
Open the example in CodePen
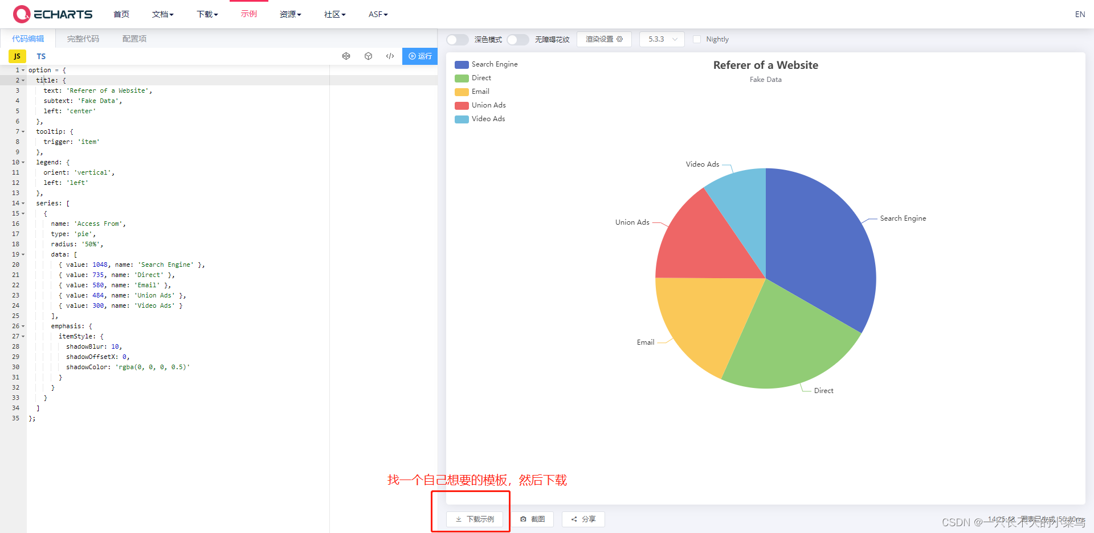coord(346,56)
